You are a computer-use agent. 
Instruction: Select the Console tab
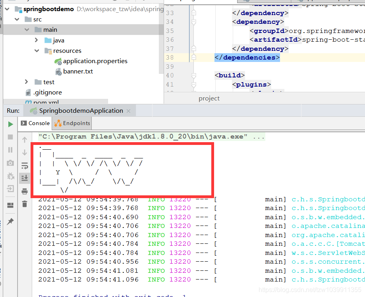(35, 123)
